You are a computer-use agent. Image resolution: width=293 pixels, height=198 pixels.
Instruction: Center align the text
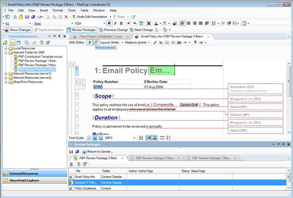coord(189,23)
